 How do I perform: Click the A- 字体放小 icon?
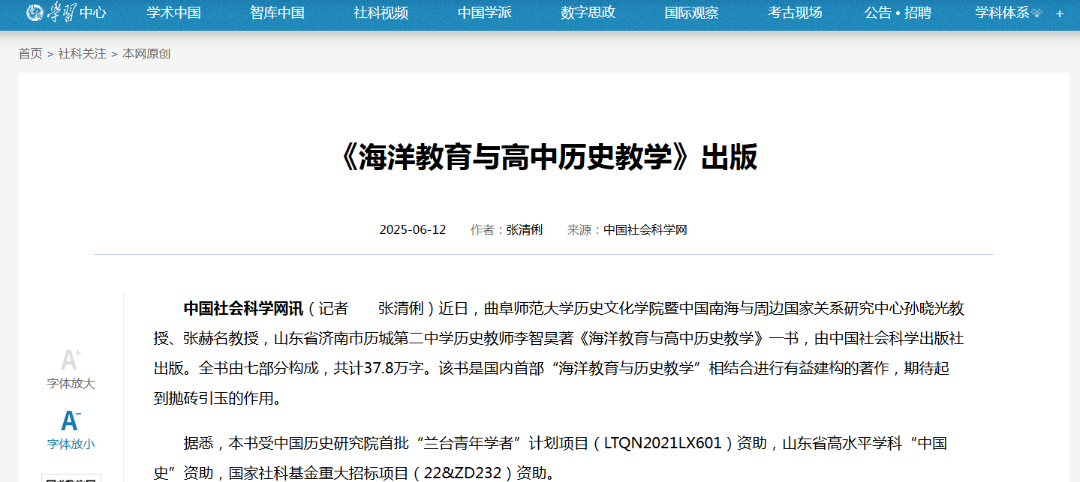coord(71,421)
